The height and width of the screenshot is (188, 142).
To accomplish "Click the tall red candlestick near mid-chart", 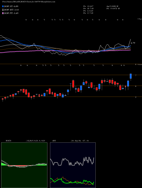I will pos(73,84).
